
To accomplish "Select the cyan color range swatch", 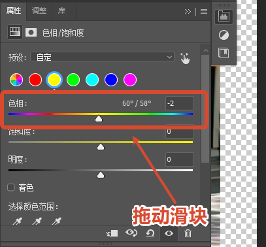I will click(x=92, y=80).
